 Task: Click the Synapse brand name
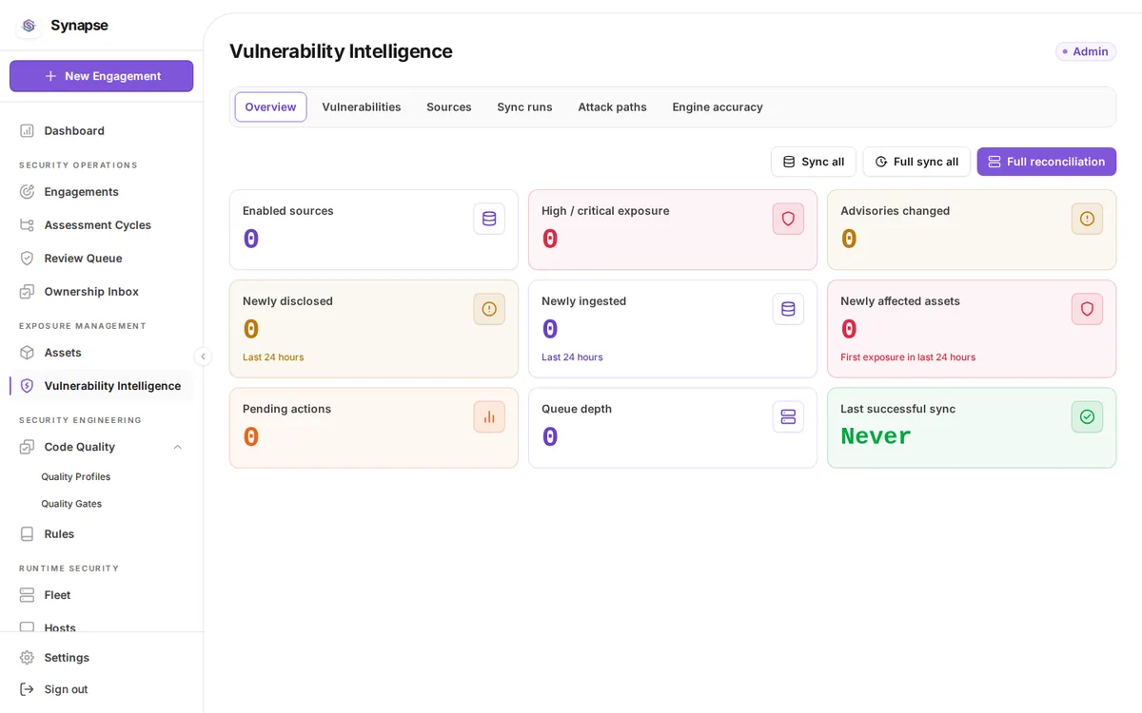click(79, 26)
